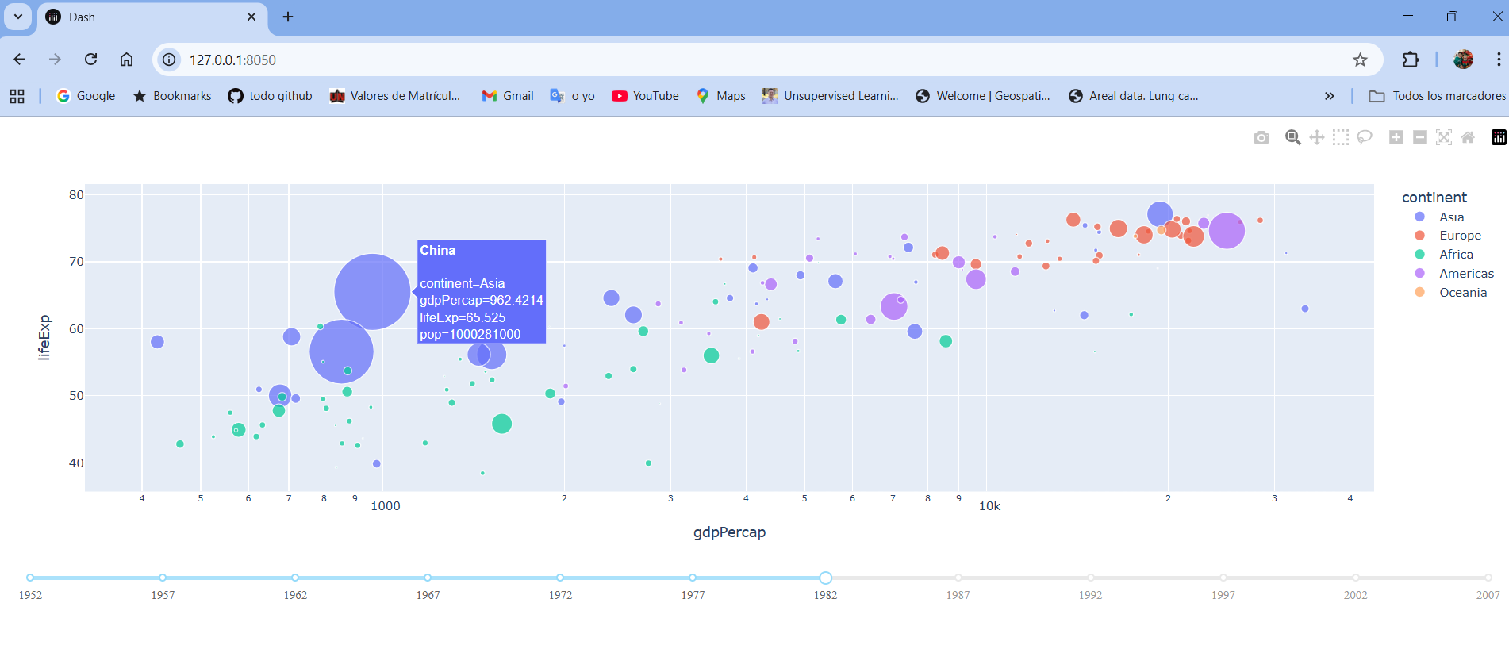Select the Zoom tool in plot modebar
Screen dimensions: 1509x649
(1292, 138)
